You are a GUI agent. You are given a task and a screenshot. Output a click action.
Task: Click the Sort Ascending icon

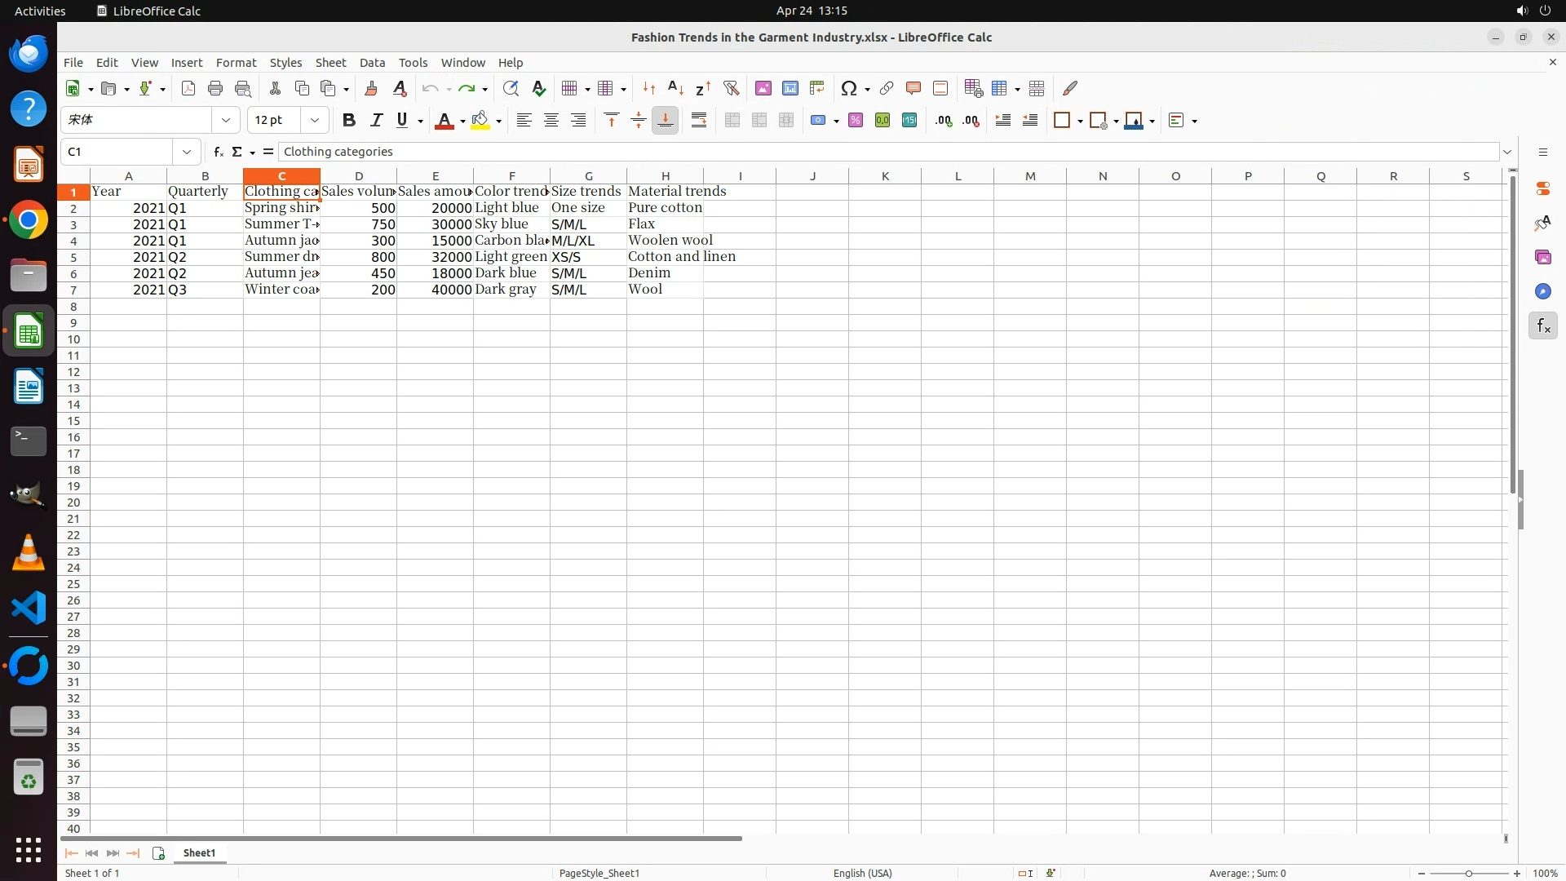(675, 88)
